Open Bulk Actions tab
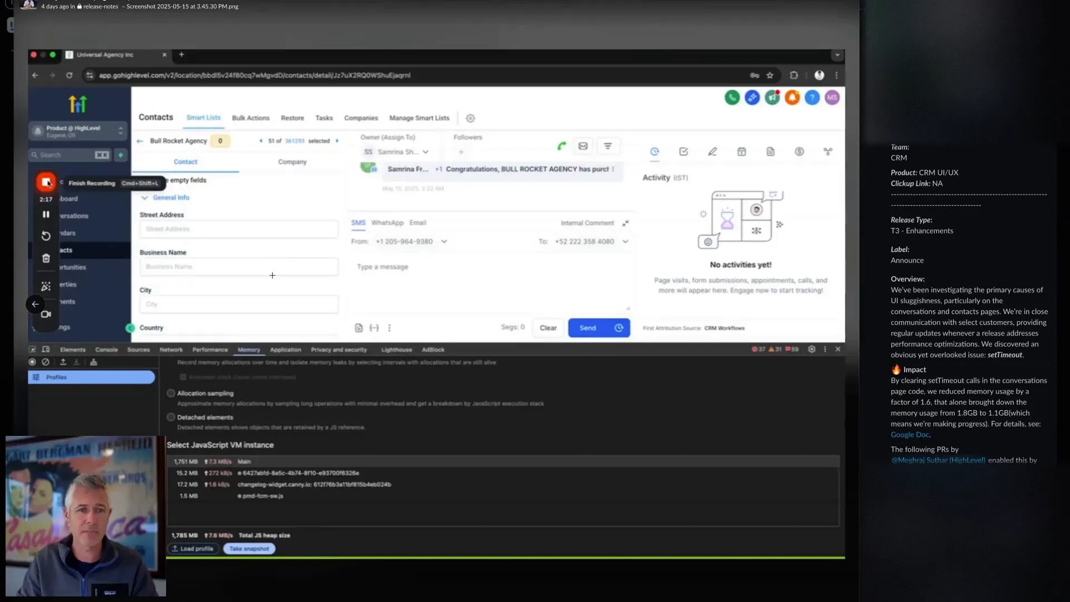This screenshot has height=602, width=1070. pos(251,118)
